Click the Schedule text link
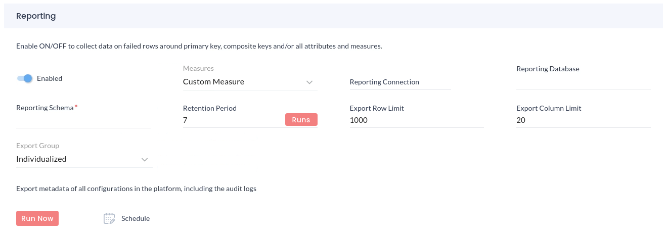 click(x=136, y=218)
